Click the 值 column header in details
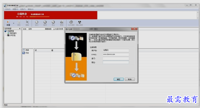200x108 pixels. [52, 50]
